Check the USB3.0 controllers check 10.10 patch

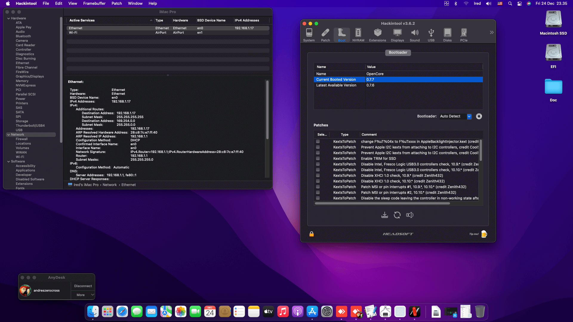pos(318,170)
